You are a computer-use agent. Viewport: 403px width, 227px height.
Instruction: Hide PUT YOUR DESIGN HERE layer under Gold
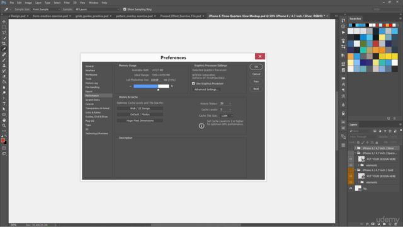click(x=351, y=177)
